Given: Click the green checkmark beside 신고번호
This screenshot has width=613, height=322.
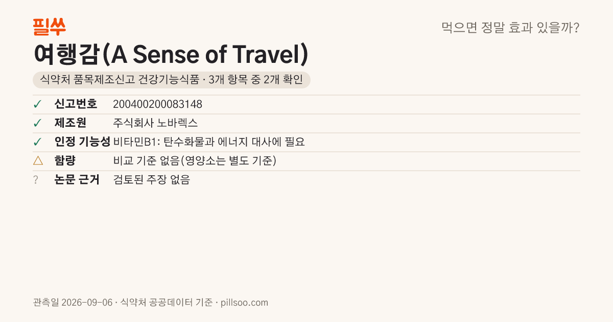Looking at the screenshot, I should (37, 104).
